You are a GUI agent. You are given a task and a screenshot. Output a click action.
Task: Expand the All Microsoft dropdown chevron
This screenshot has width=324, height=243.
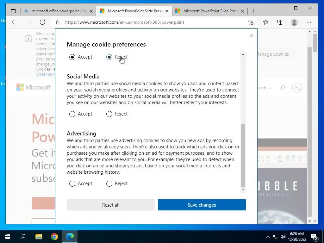(x=270, y=88)
